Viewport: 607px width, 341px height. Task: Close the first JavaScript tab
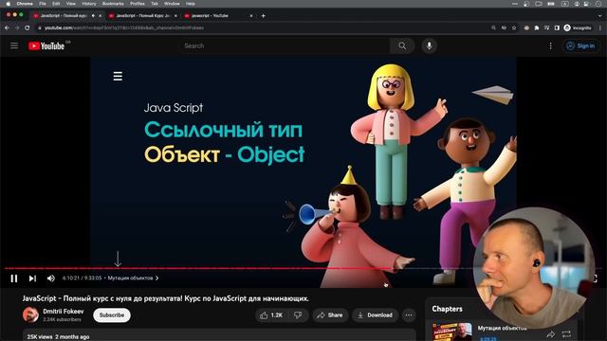click(101, 16)
